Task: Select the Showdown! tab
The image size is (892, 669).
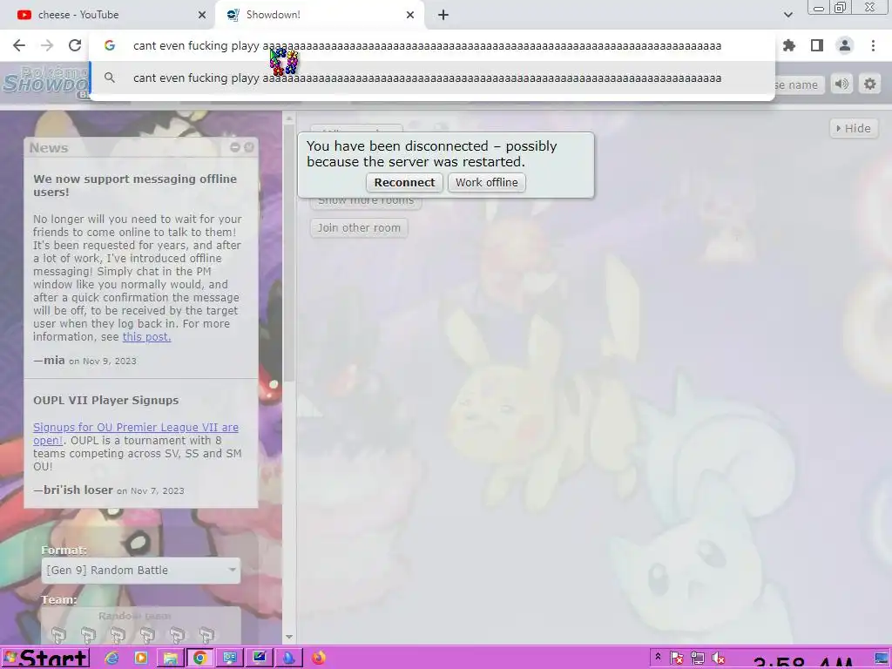Action: [319, 15]
